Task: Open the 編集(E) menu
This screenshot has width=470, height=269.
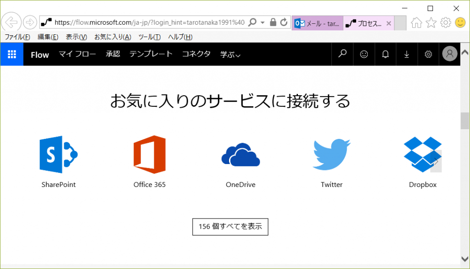Action: (x=48, y=37)
